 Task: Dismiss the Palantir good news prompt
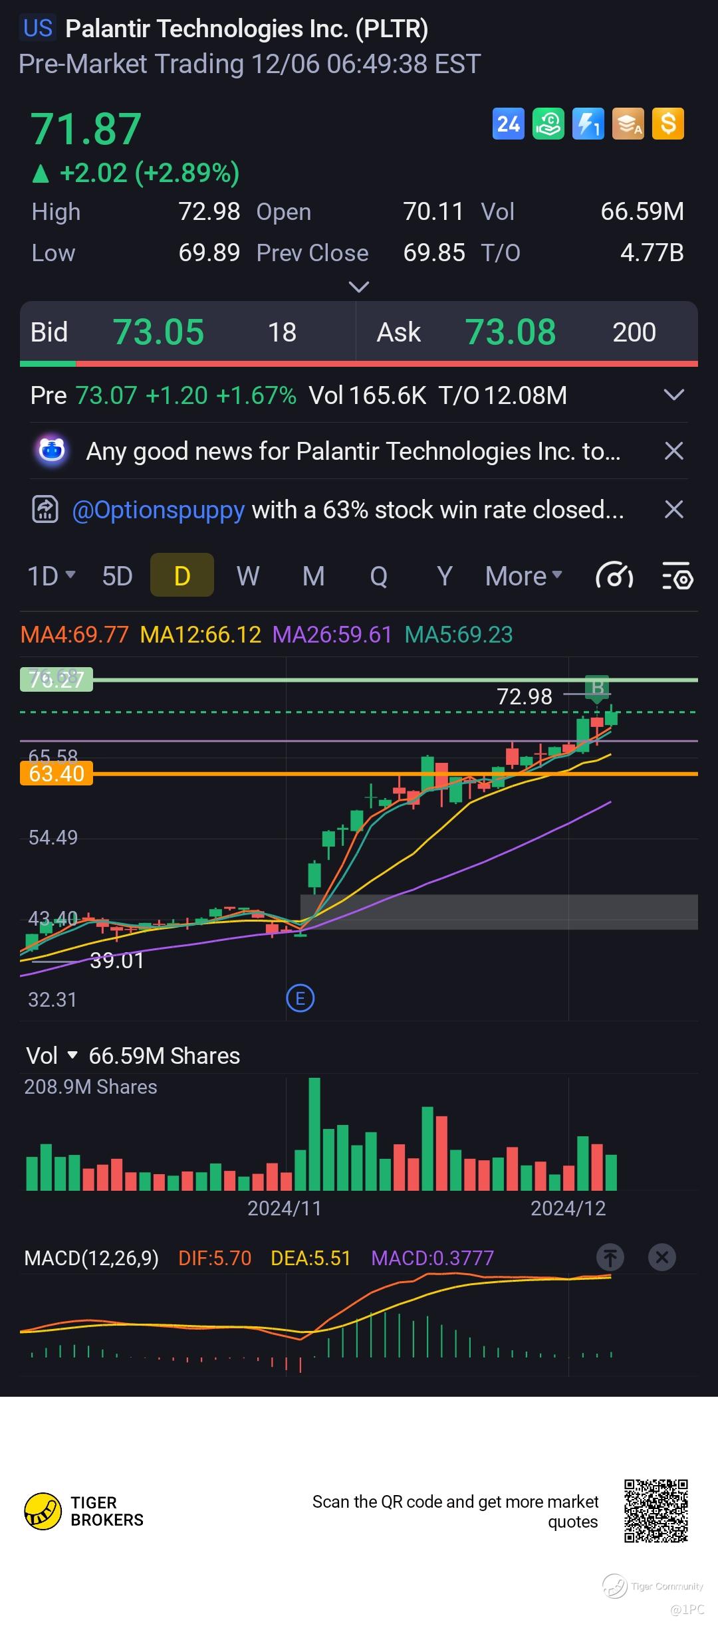pos(674,451)
